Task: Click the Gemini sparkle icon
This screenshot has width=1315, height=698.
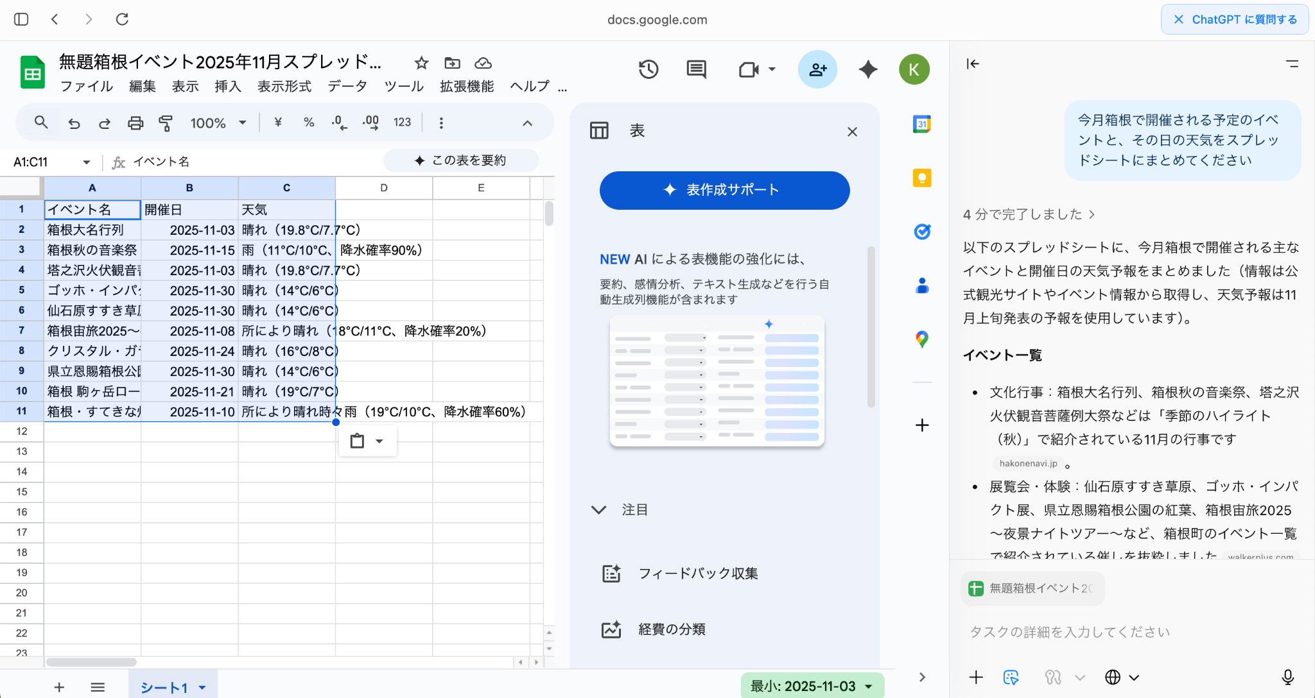Action: 868,69
